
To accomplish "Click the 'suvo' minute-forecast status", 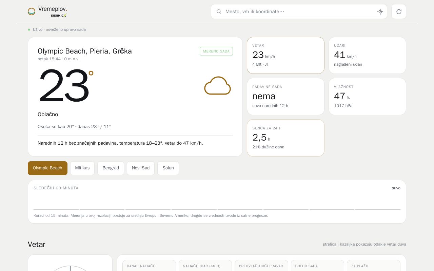I will pos(396,188).
